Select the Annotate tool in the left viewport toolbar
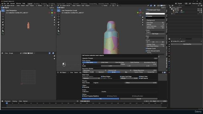The height and width of the screenshot is (114, 203). click(x=3, y=28)
